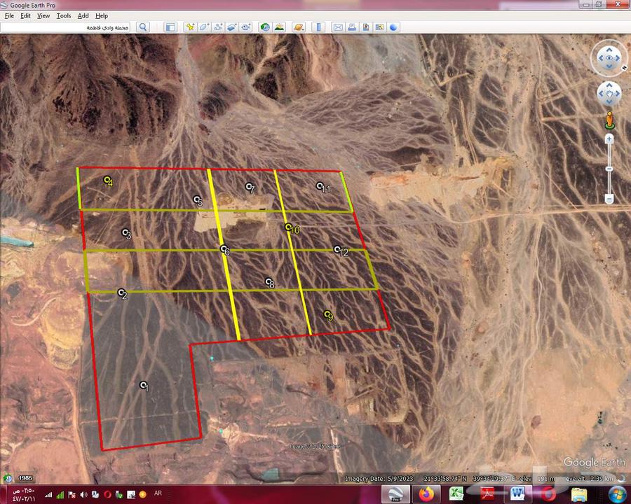Screen dimensions: 631x504
Task: Toggle the sidebar panel visibility
Action: point(170,27)
